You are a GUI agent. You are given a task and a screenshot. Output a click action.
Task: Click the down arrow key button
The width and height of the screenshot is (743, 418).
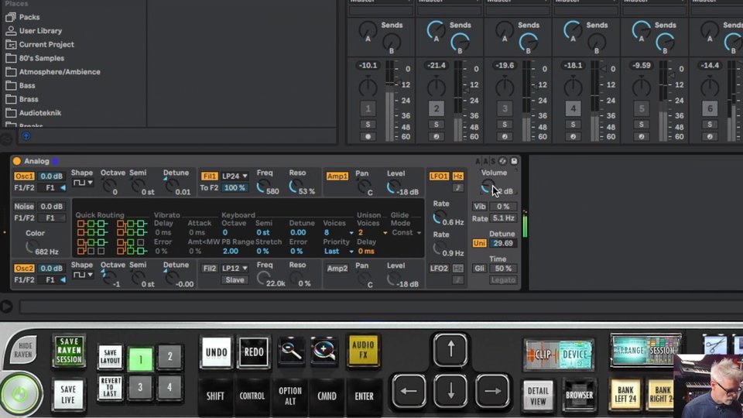[x=450, y=392]
